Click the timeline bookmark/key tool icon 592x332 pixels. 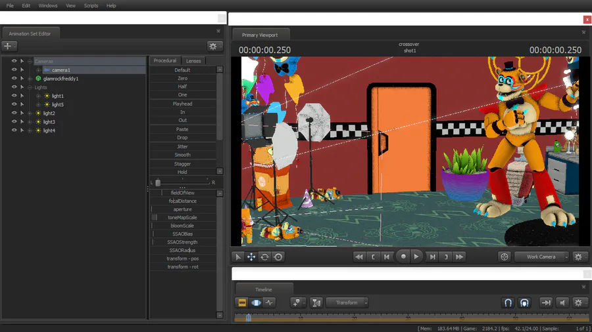click(x=297, y=302)
